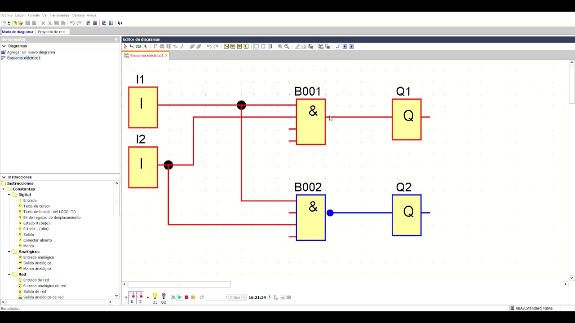Click the horizontal scrollbar under the diagram
Image resolution: width=575 pixels, height=323 pixels.
coord(180,284)
